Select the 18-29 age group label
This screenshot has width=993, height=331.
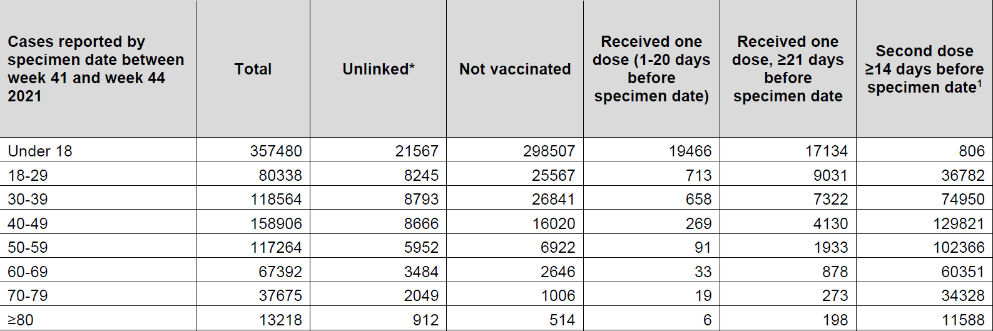click(28, 175)
